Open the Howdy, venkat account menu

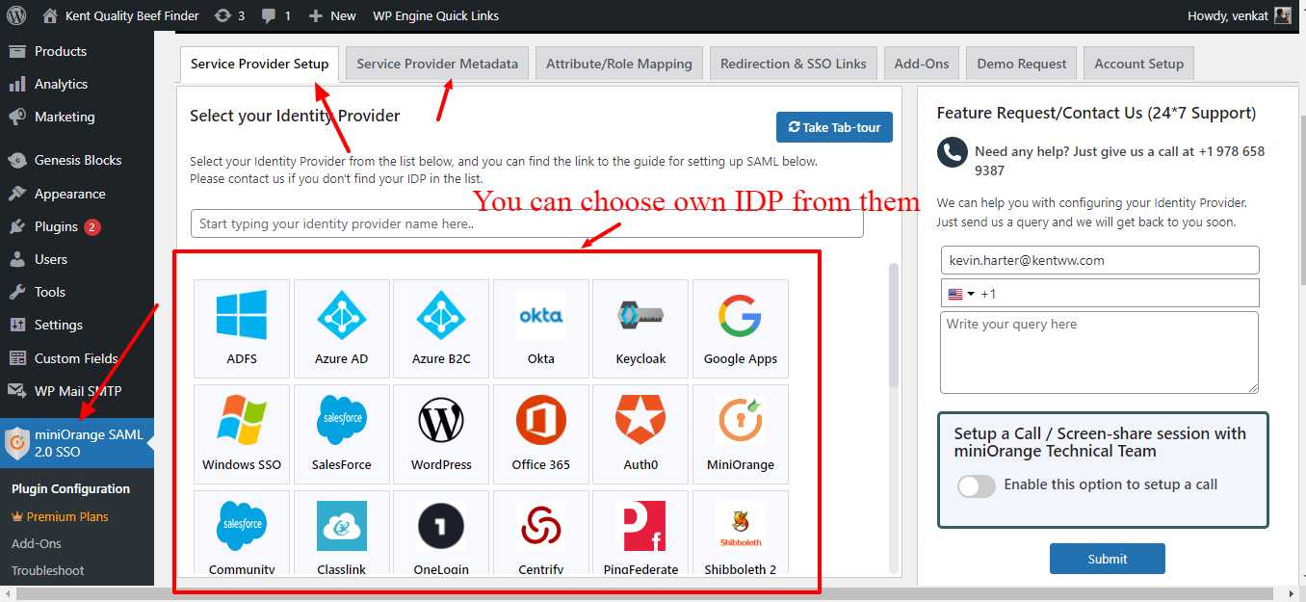pos(1240,15)
